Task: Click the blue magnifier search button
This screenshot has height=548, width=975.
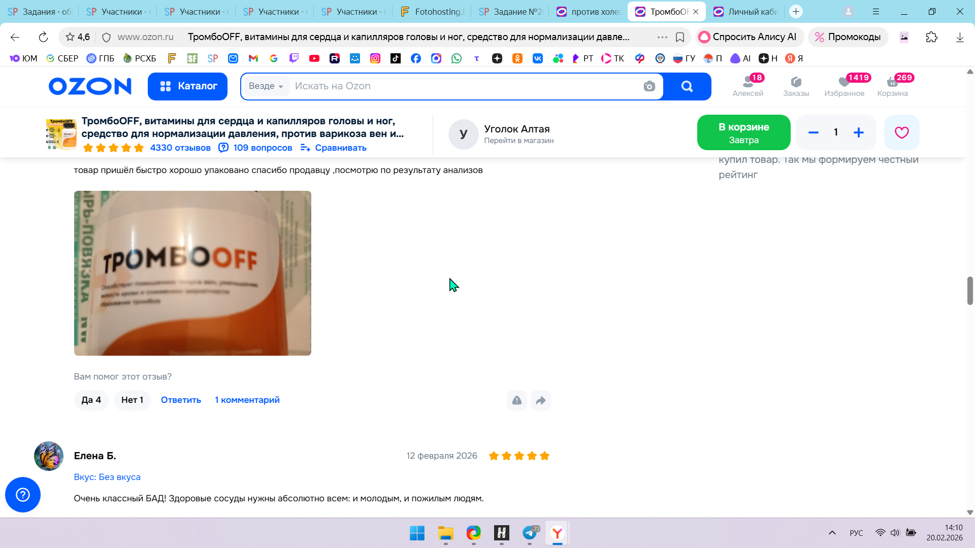Action: click(x=687, y=86)
